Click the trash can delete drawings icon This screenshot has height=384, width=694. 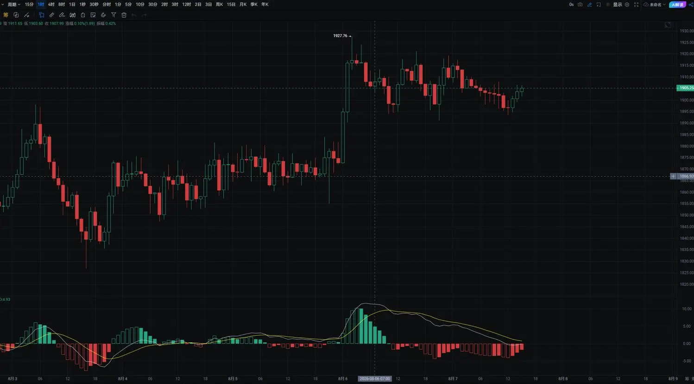pyautogui.click(x=124, y=15)
